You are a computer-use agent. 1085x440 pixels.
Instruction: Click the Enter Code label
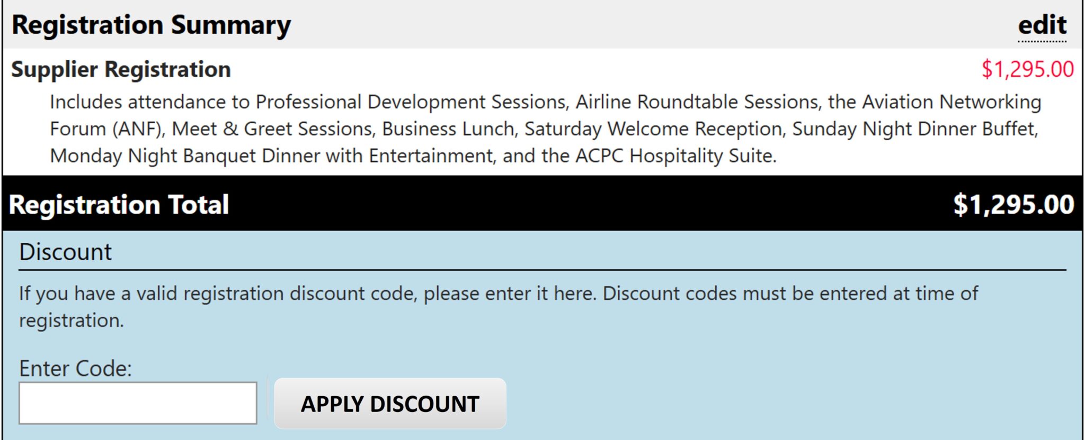pos(75,369)
